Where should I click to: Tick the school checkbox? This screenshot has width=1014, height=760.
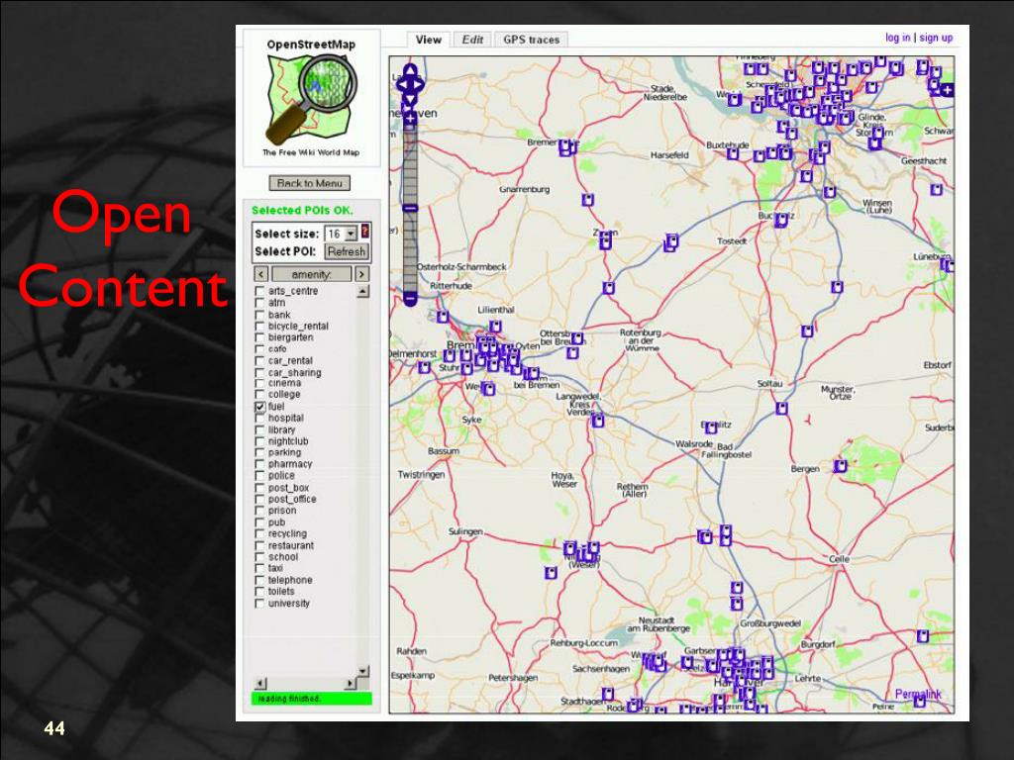260,557
